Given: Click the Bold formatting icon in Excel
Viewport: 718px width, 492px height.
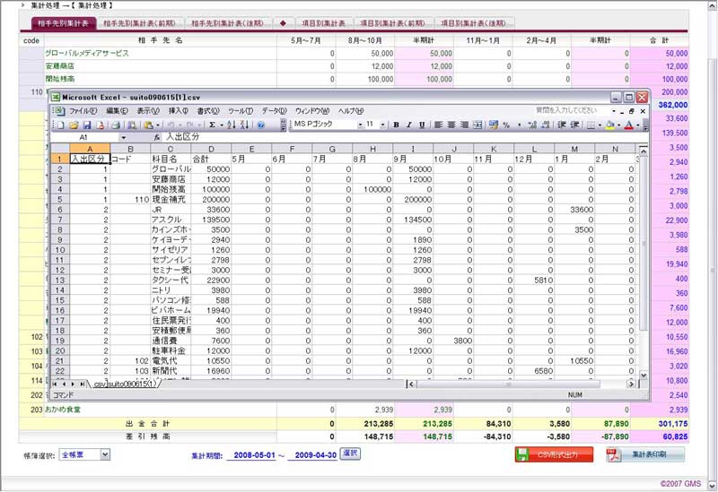Looking at the screenshot, I should coord(397,125).
